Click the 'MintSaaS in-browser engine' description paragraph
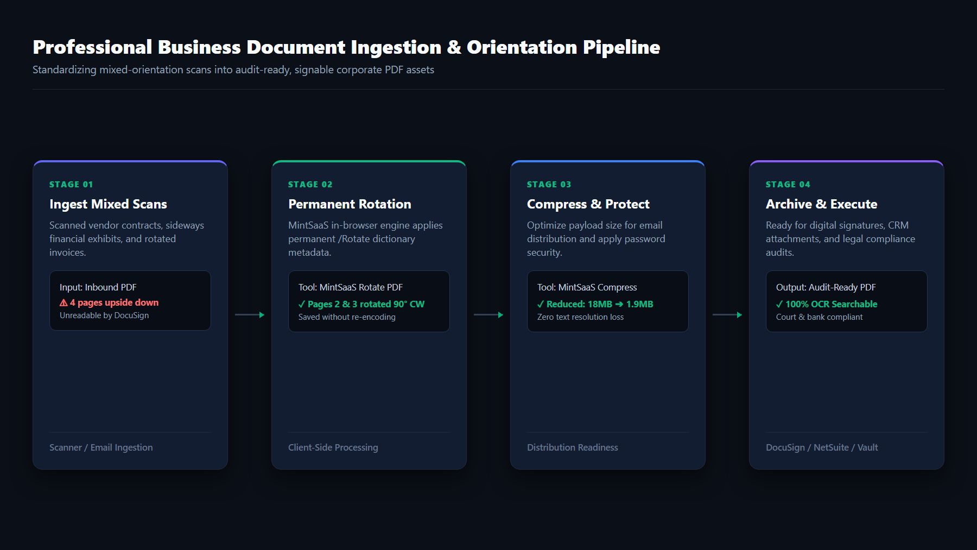This screenshot has height=550, width=977. click(365, 239)
